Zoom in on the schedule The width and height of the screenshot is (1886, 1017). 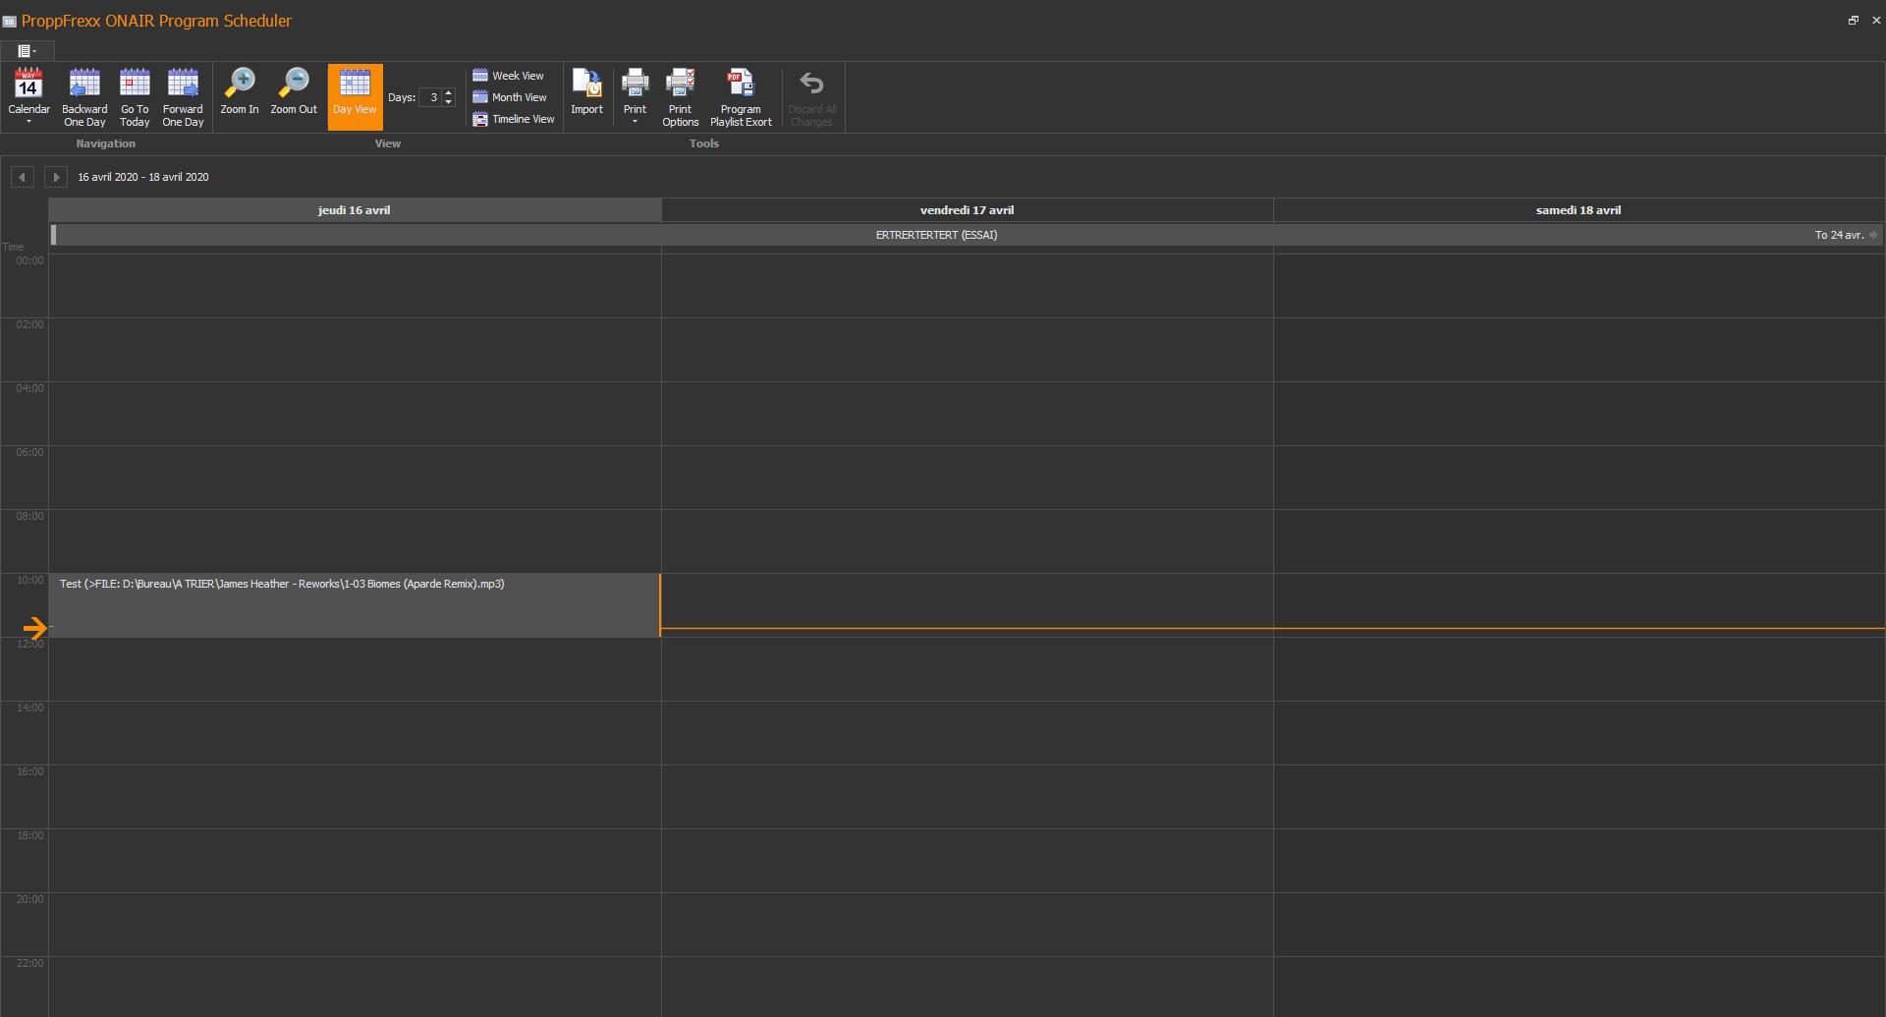click(240, 93)
